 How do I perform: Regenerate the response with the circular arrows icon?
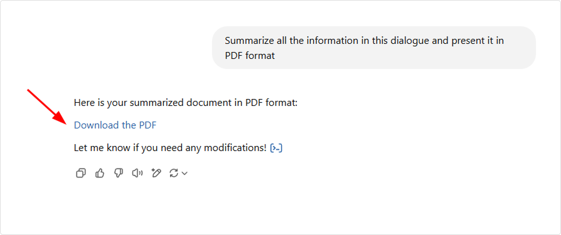[174, 173]
